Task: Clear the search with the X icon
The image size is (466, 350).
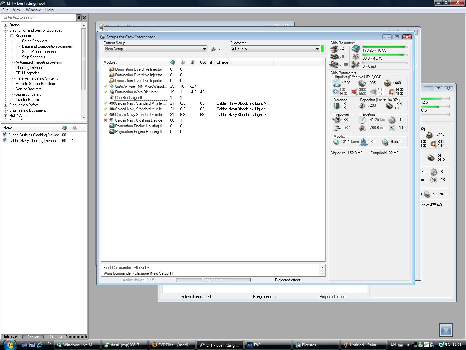Action: pyautogui.click(x=84, y=18)
